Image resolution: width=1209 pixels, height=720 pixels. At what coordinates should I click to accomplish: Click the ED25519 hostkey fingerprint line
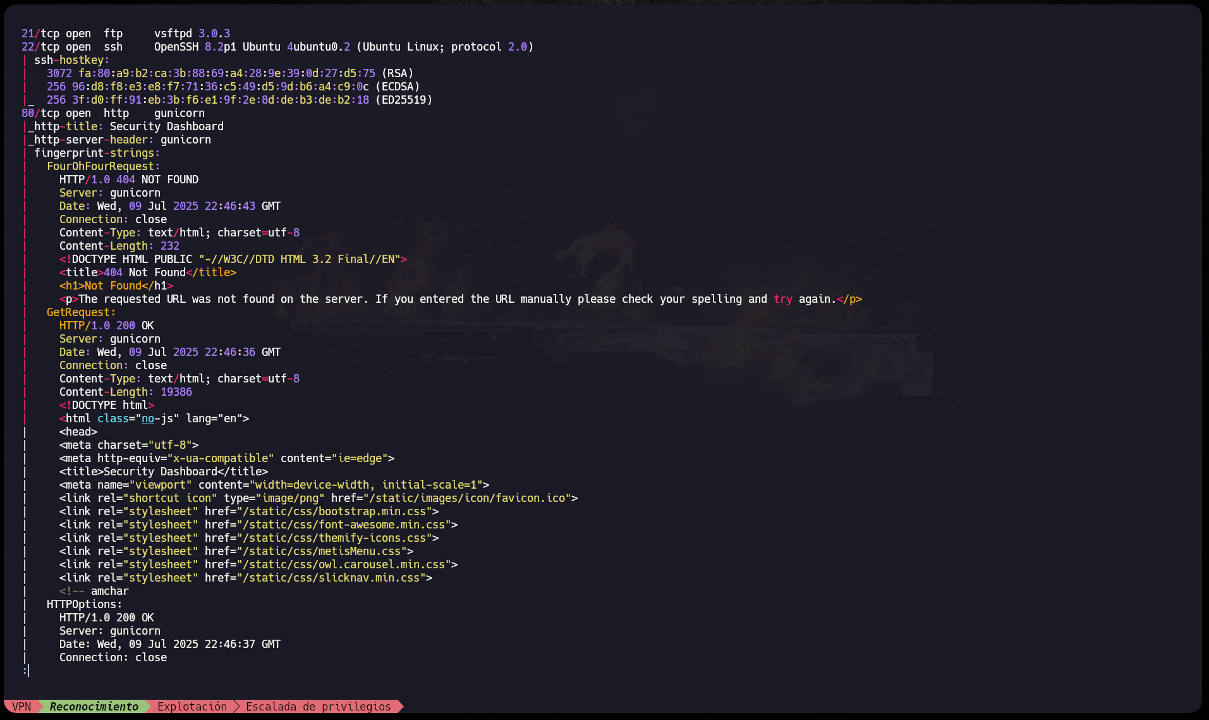[x=239, y=100]
